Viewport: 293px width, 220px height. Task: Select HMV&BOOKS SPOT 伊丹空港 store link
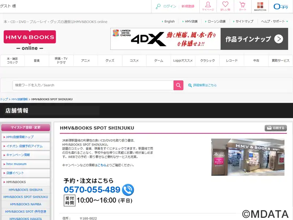point(26,212)
